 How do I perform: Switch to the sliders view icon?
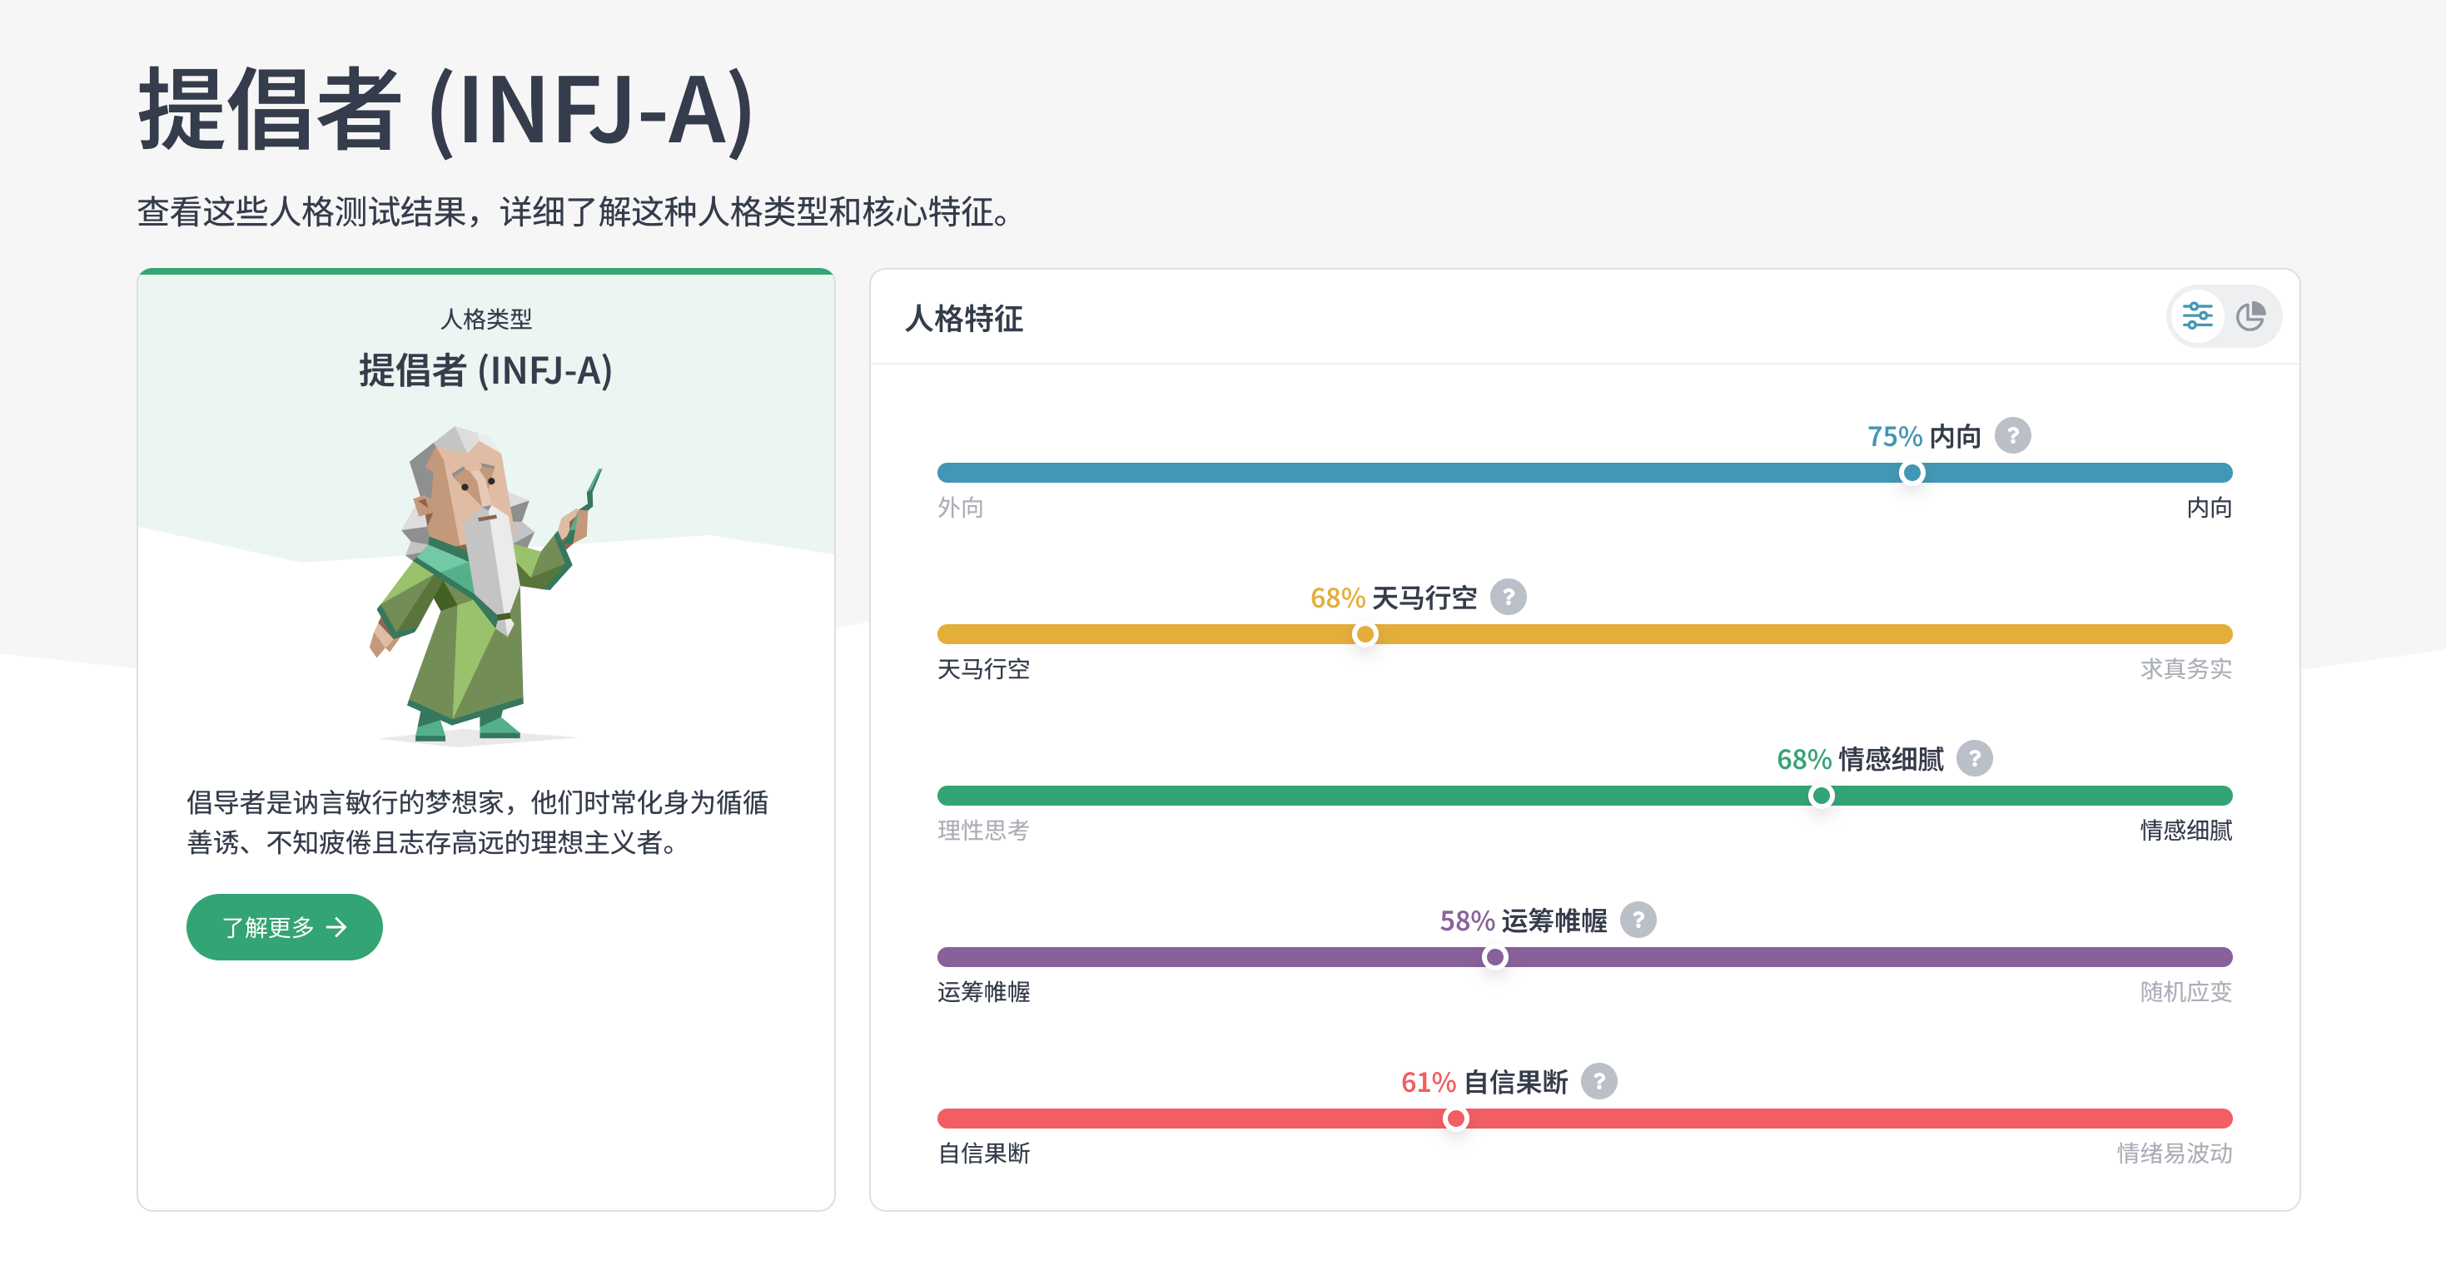[2197, 316]
